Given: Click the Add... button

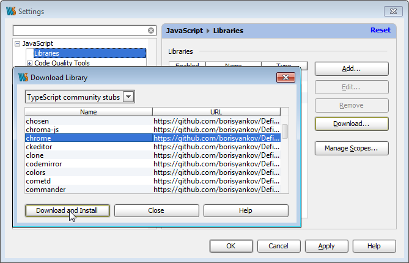Looking at the screenshot, I should (x=352, y=69).
